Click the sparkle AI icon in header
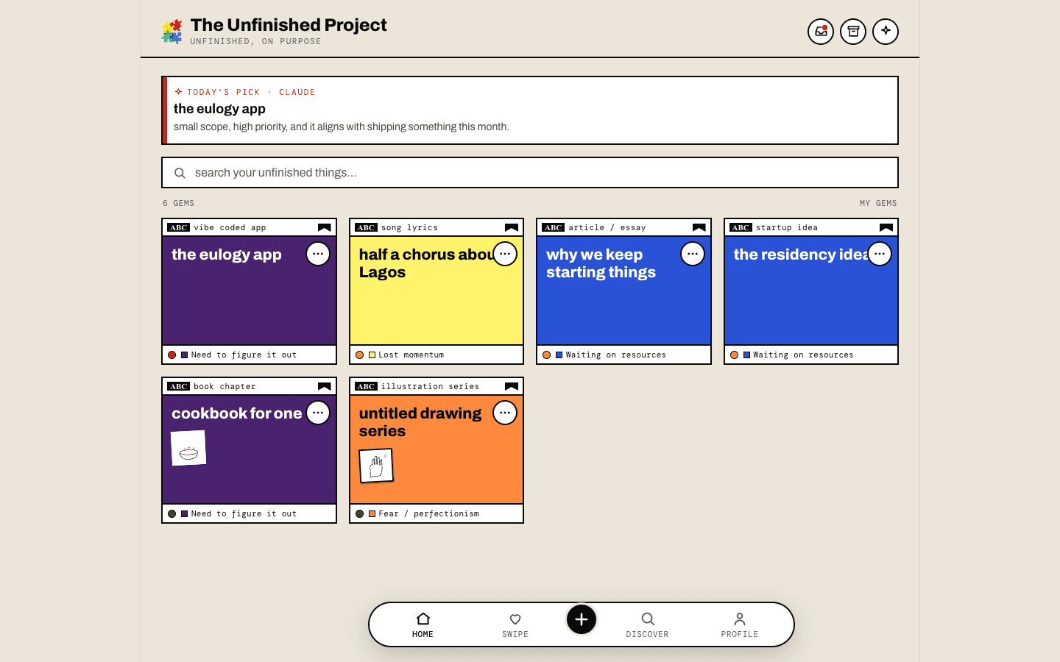The height and width of the screenshot is (662, 1060). click(x=886, y=32)
